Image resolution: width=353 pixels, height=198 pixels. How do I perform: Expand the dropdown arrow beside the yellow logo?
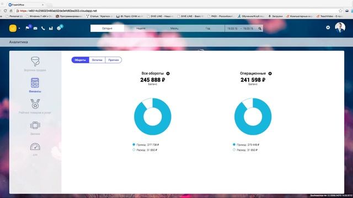pyautogui.click(x=19, y=28)
